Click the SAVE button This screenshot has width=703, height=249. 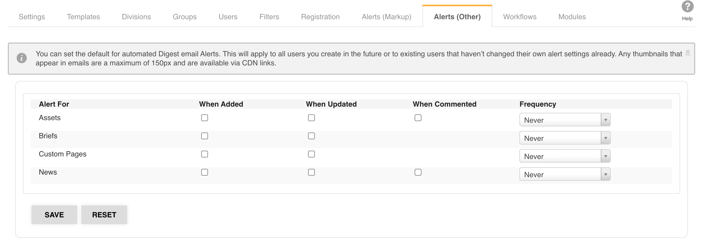[x=54, y=215]
